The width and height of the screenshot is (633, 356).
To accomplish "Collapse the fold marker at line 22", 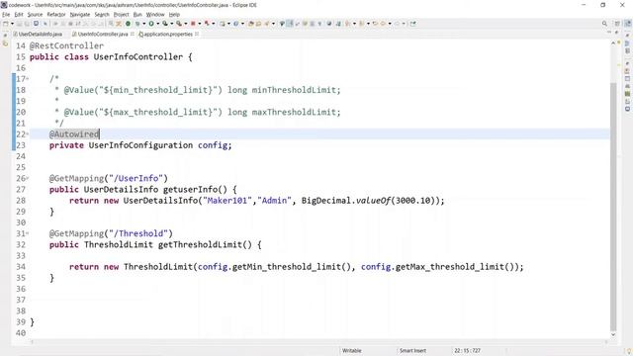I will (28, 134).
